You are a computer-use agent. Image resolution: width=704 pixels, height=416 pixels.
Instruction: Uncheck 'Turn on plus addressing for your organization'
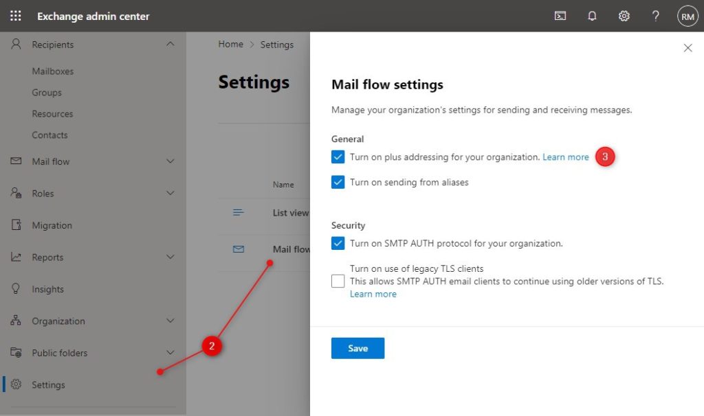[x=337, y=157]
